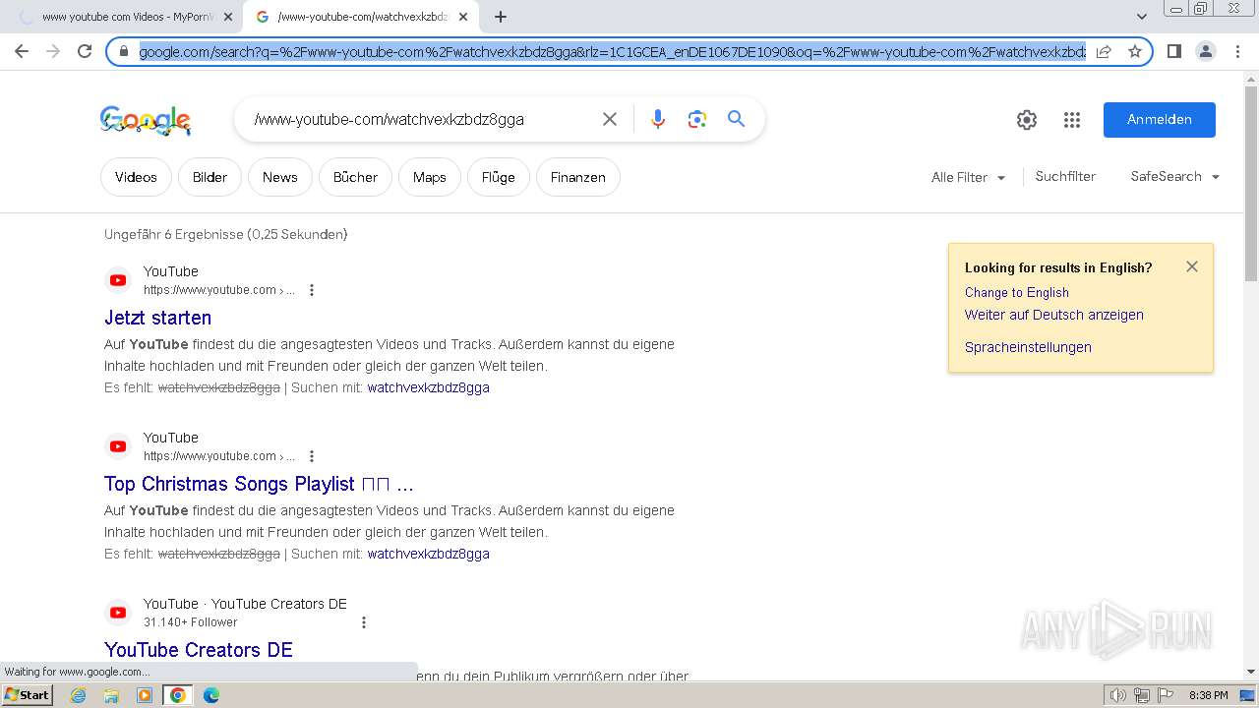Filter results by Finanzen
1259x708 pixels.
point(577,177)
